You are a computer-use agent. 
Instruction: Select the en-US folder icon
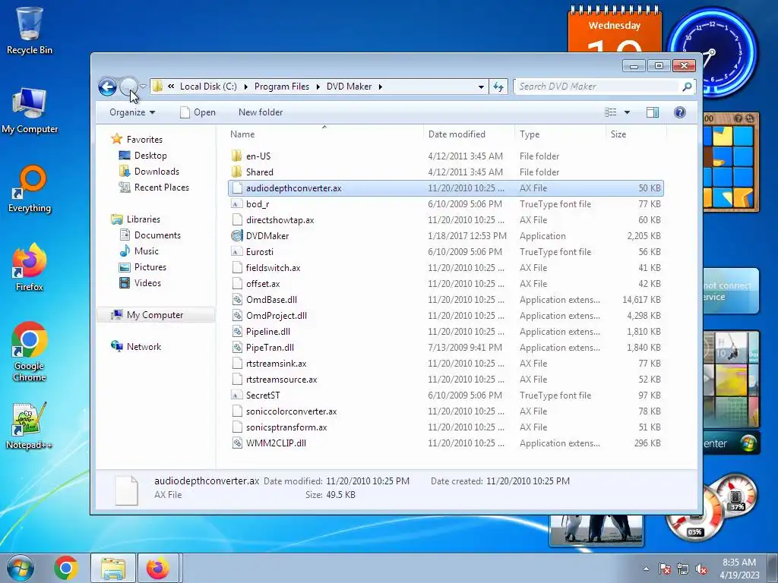pos(237,156)
